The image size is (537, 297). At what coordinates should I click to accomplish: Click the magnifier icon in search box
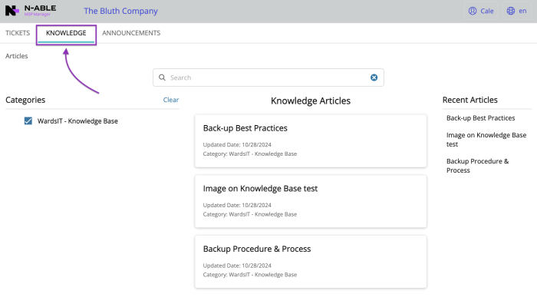(162, 78)
